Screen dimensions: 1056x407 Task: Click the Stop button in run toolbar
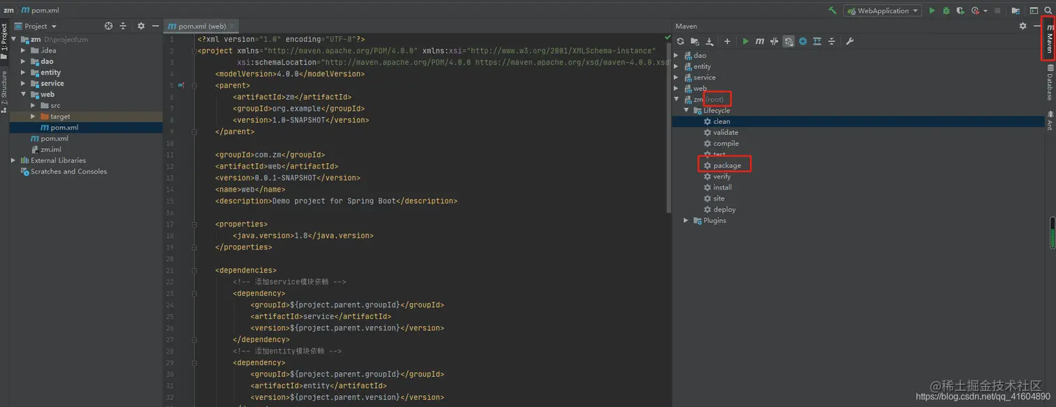coord(997,10)
